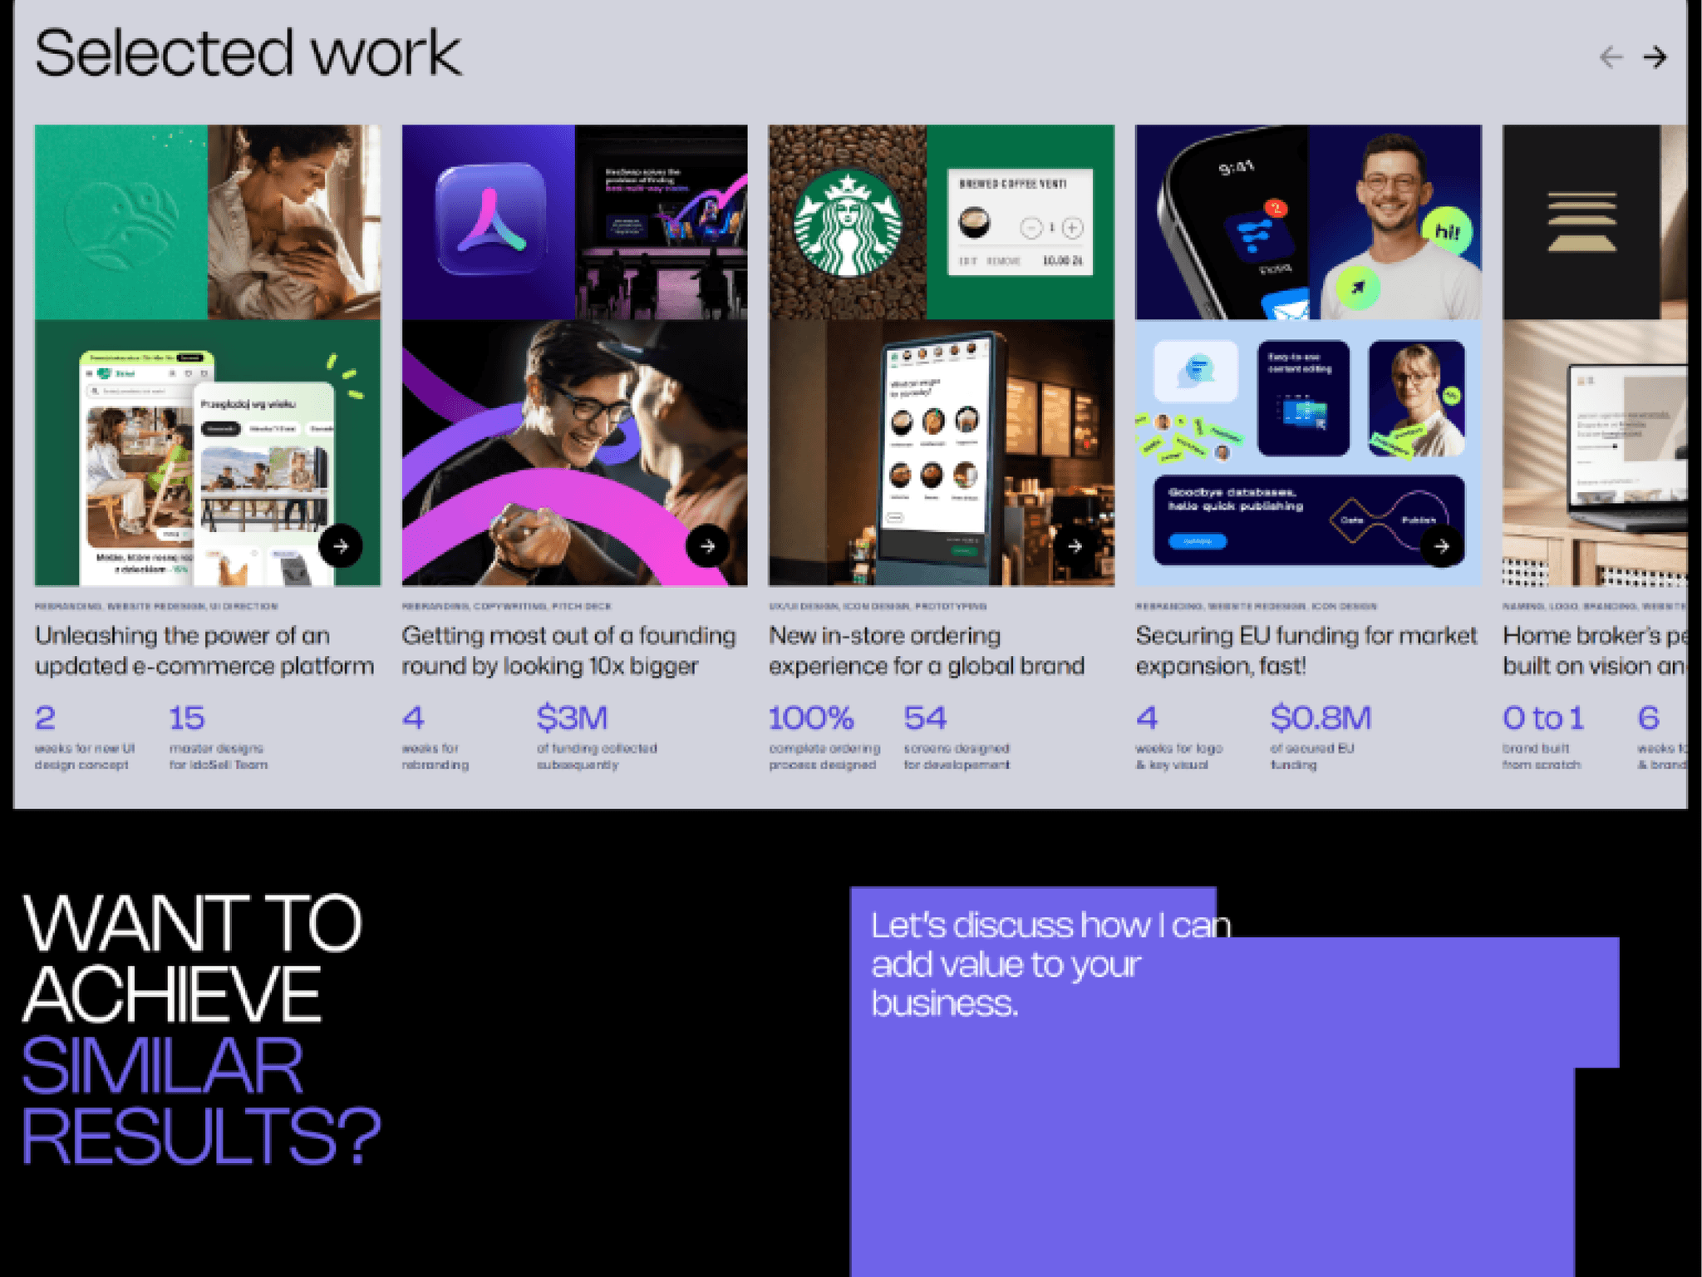This screenshot has height=1277, width=1702.
Task: Click 'Securing EU funding for market expansion' title
Action: tap(1306, 651)
